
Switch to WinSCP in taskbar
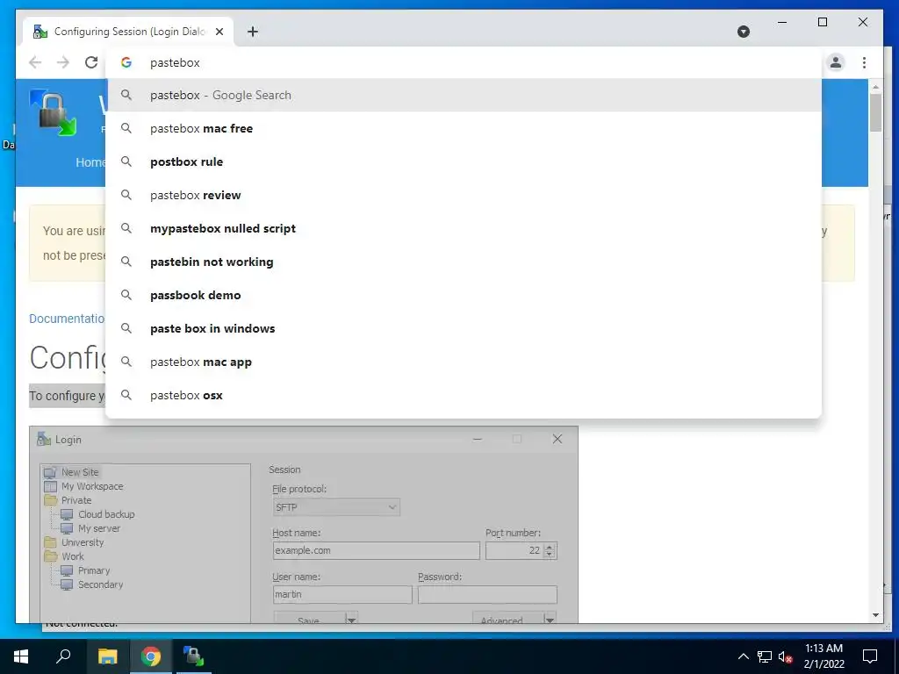pyautogui.click(x=194, y=656)
